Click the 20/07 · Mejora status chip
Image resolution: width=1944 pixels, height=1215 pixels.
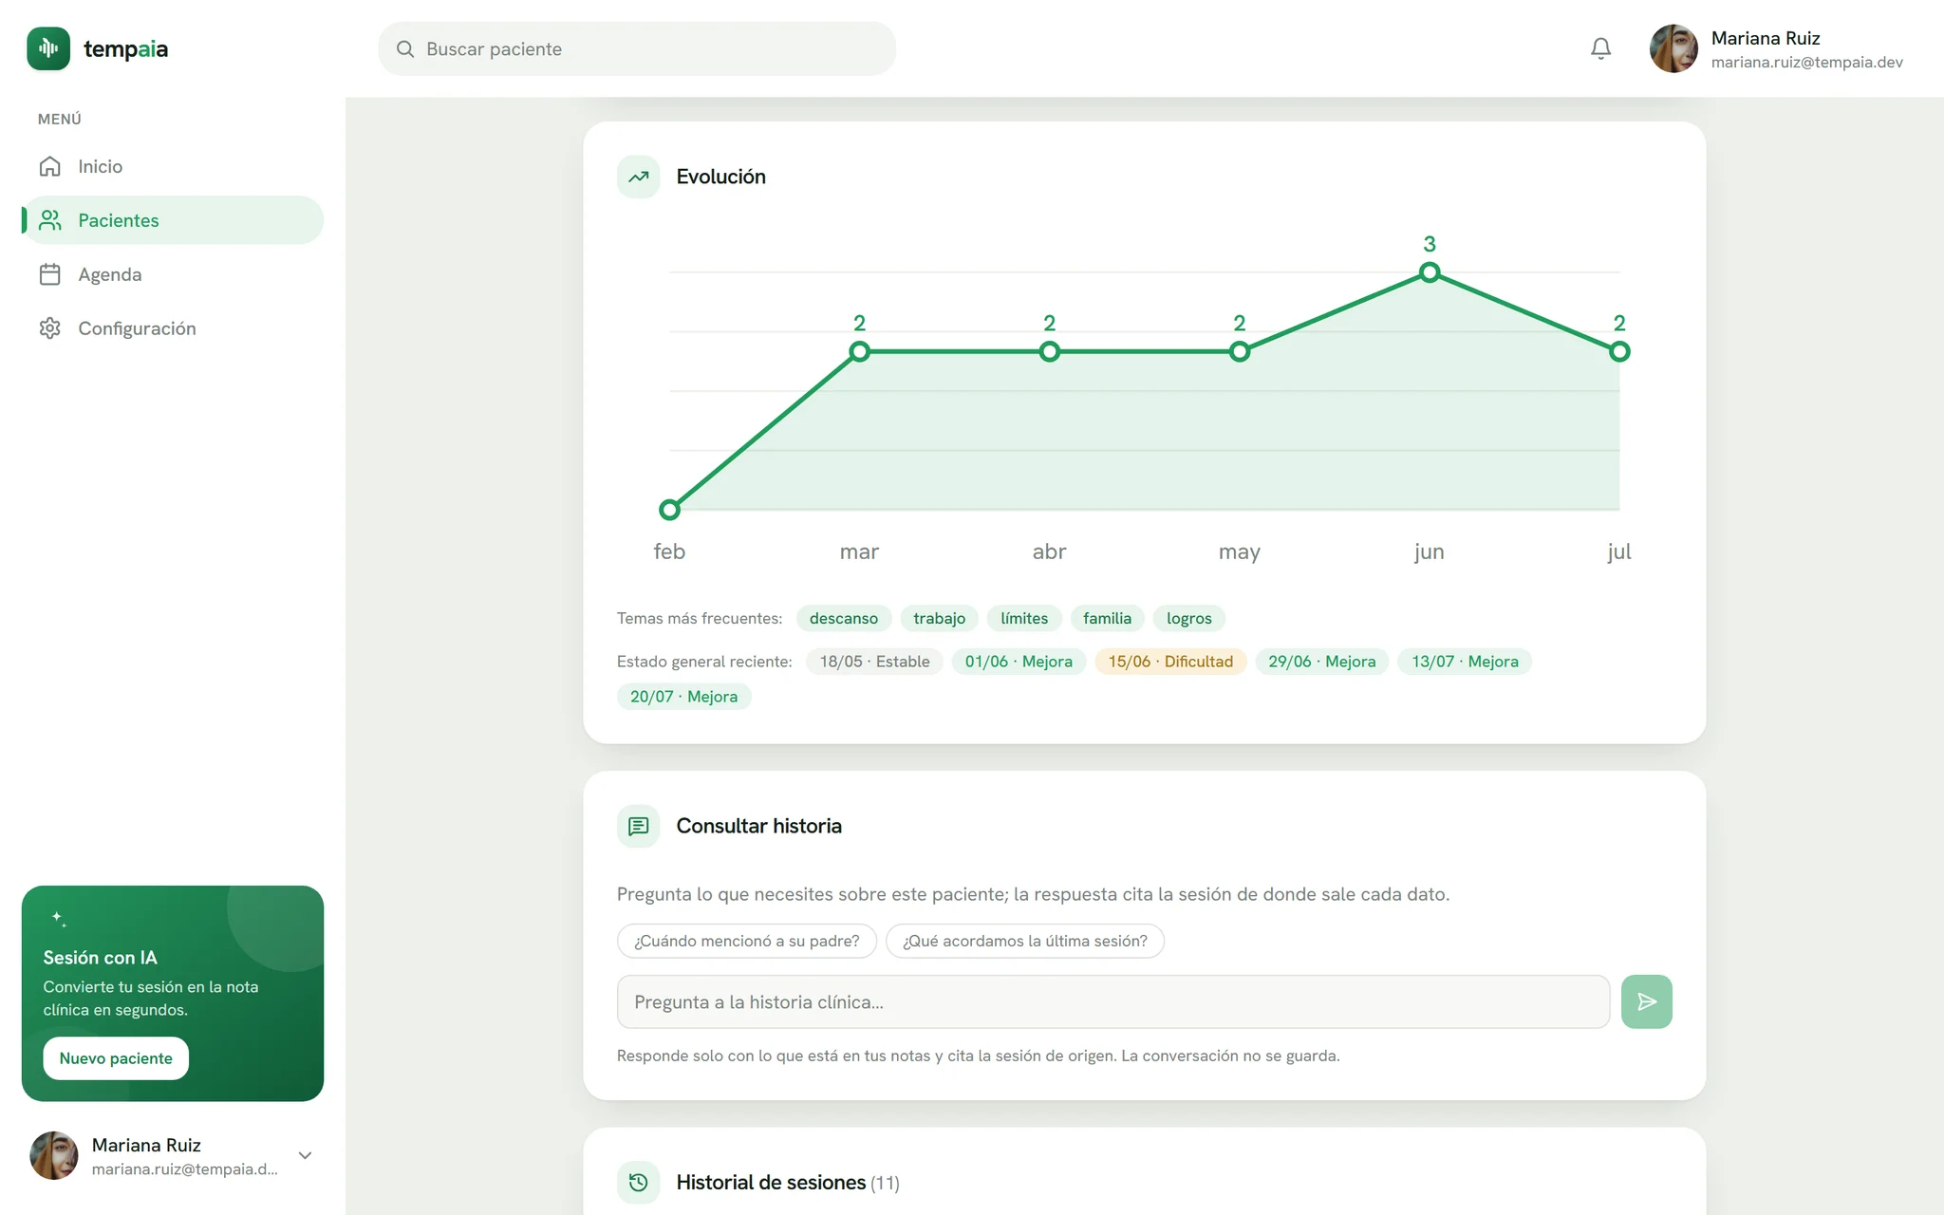[x=683, y=697]
